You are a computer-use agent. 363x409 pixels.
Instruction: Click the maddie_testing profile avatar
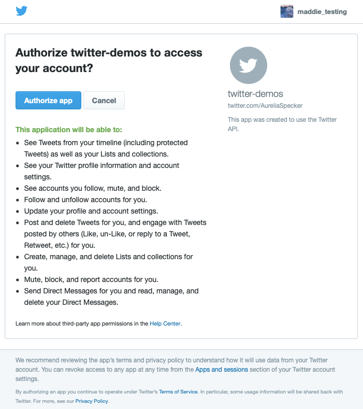point(287,11)
